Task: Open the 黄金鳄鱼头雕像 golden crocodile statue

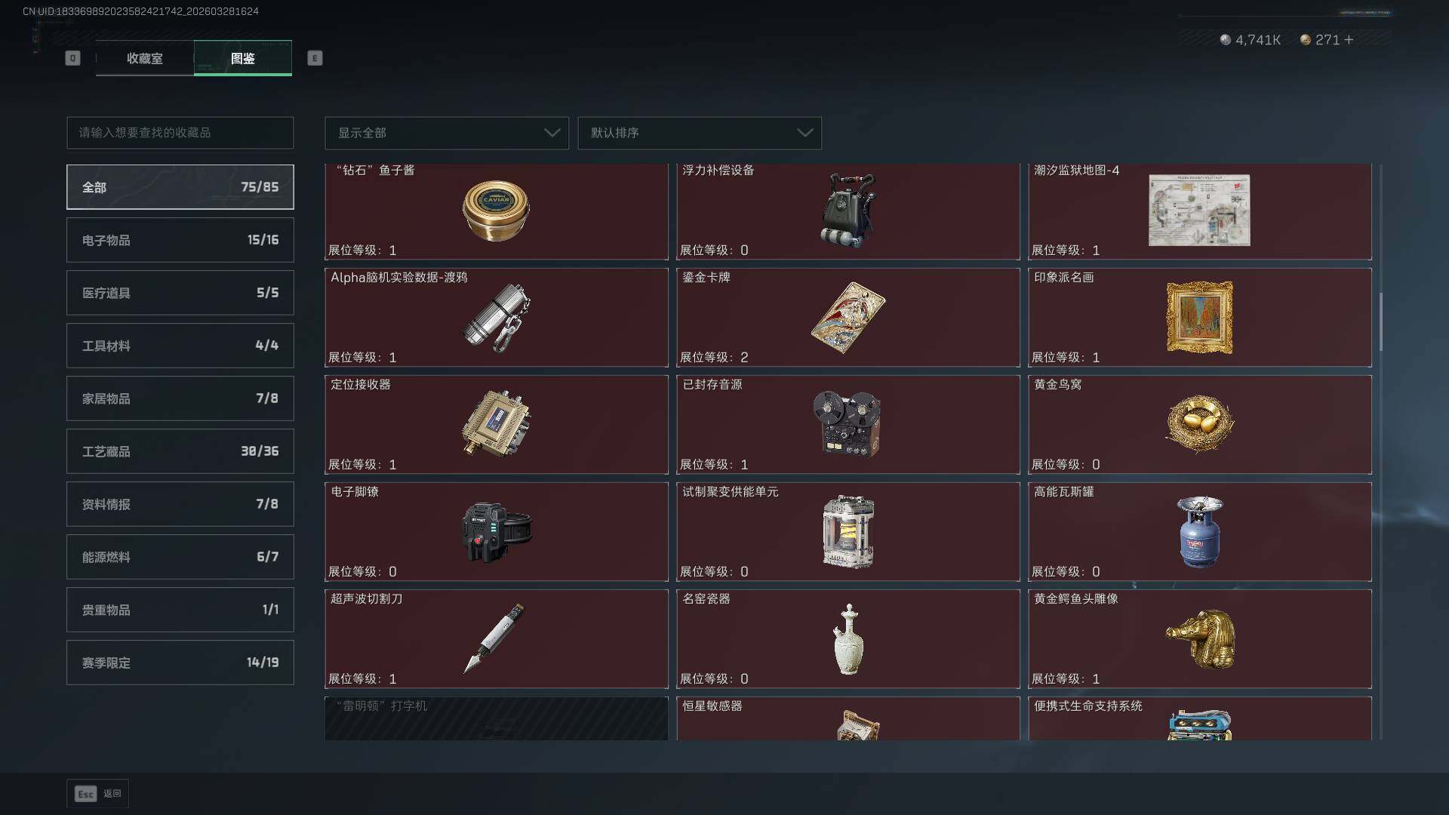Action: coord(1200,639)
